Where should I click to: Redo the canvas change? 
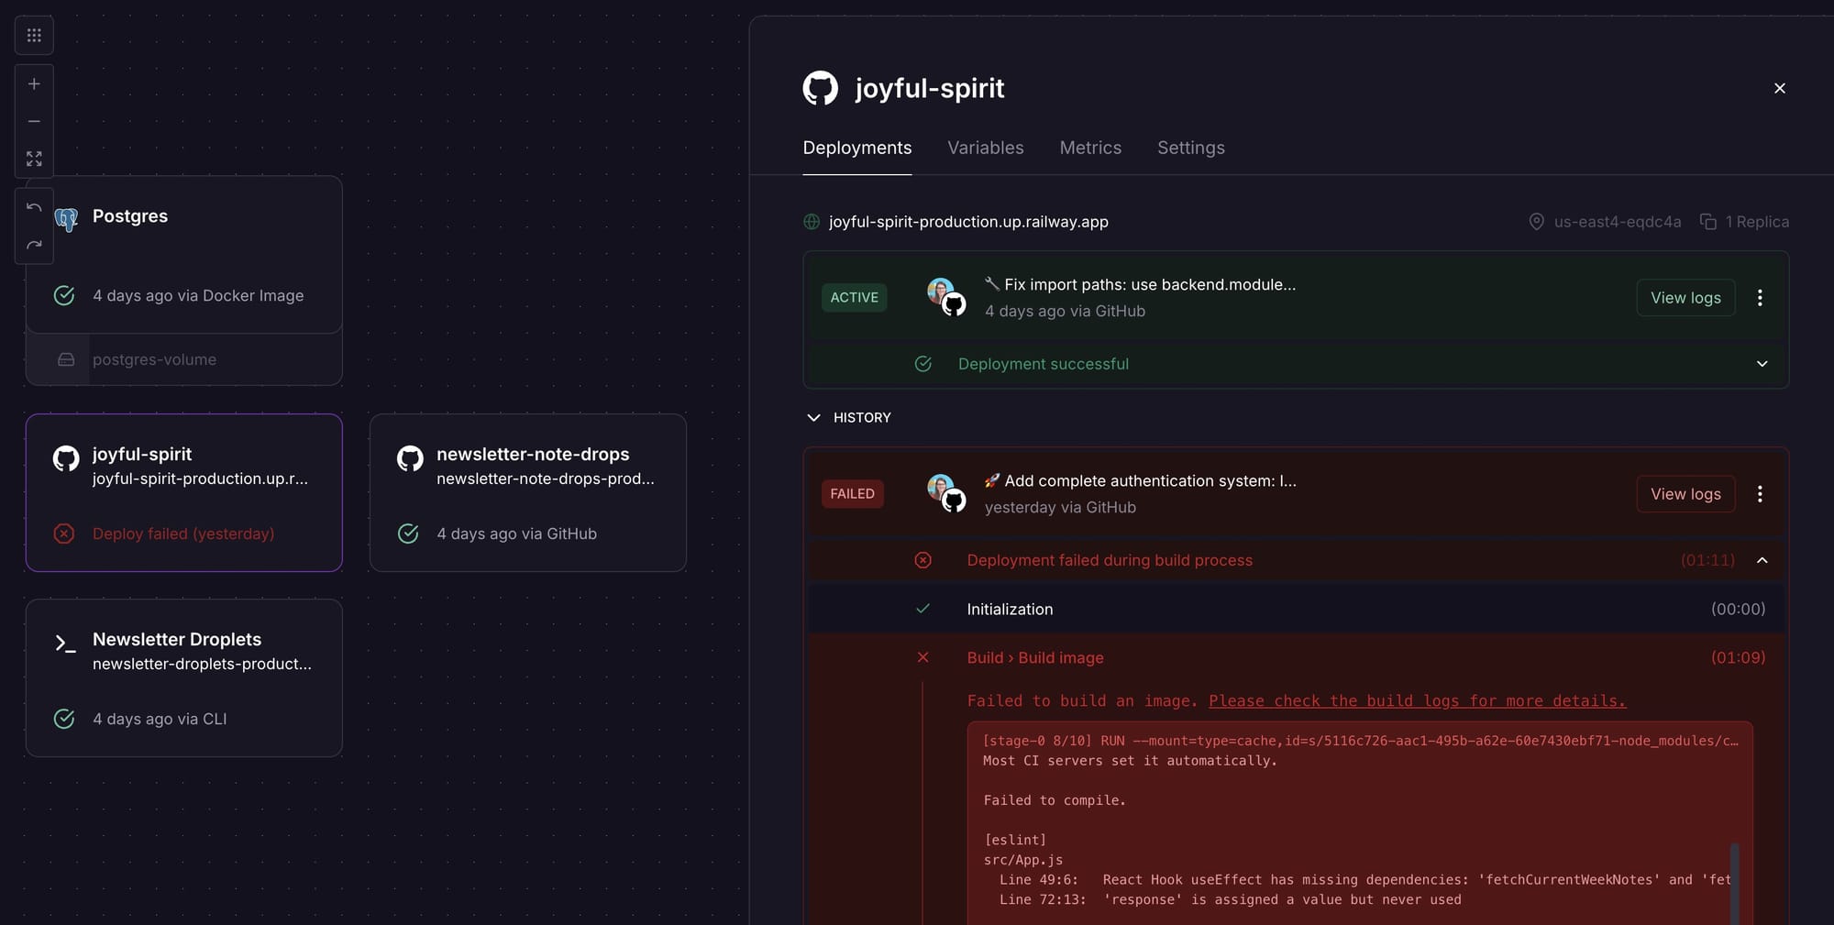[x=34, y=245]
